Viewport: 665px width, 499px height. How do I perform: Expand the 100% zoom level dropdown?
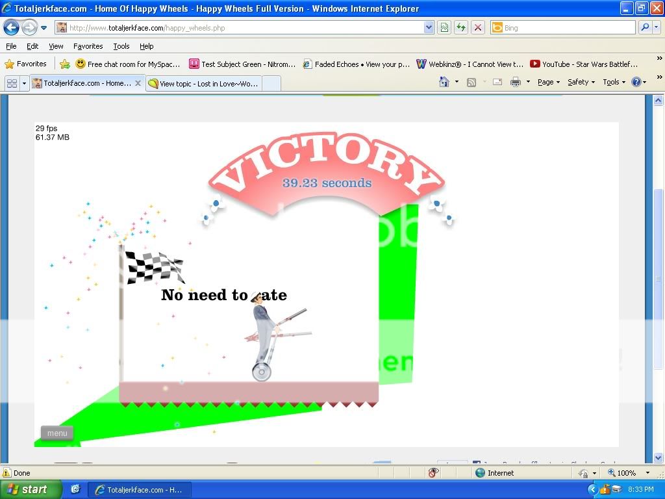tap(647, 473)
